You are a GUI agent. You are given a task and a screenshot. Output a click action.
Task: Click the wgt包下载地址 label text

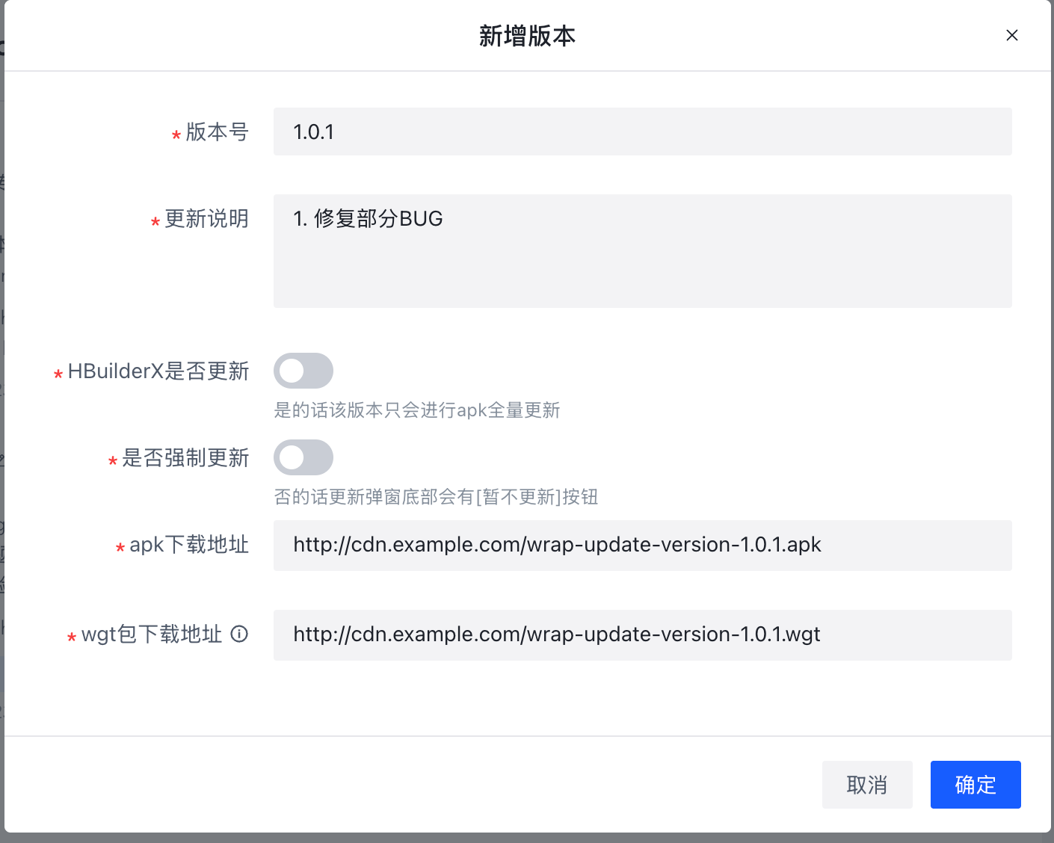point(152,634)
